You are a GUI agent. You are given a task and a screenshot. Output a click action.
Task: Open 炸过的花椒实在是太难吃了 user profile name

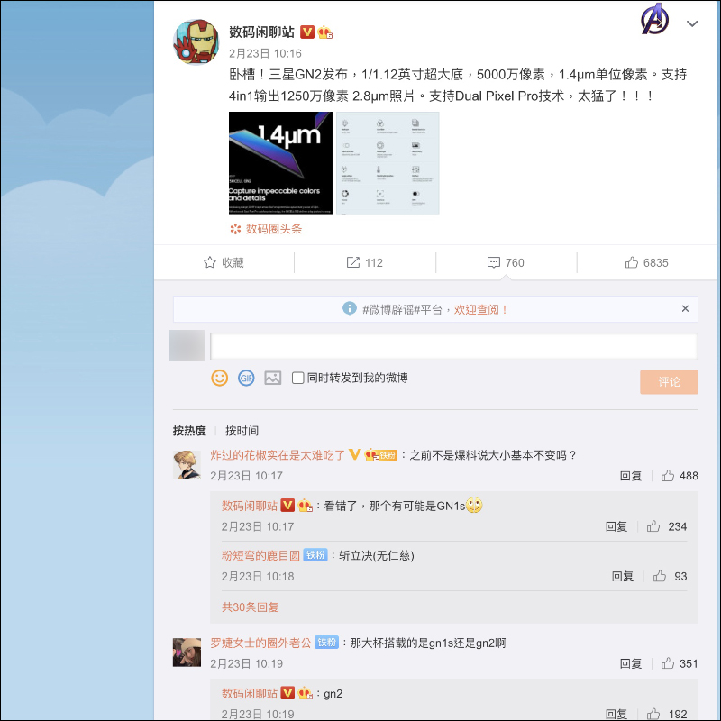pos(278,455)
